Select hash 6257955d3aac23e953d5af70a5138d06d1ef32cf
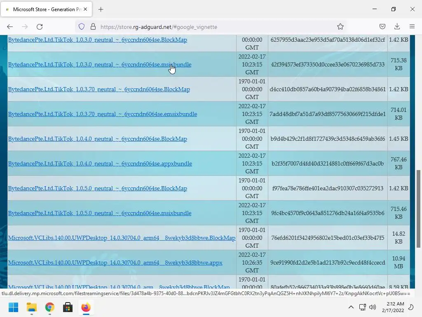This screenshot has height=317, width=422. (328, 40)
